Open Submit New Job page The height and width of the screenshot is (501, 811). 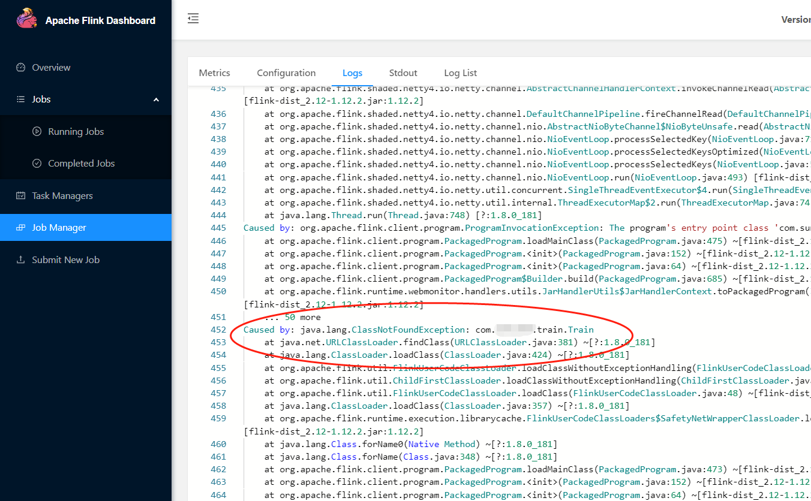86,260
